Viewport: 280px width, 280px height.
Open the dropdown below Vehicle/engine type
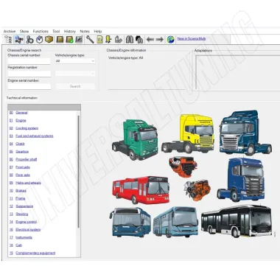tap(75, 74)
